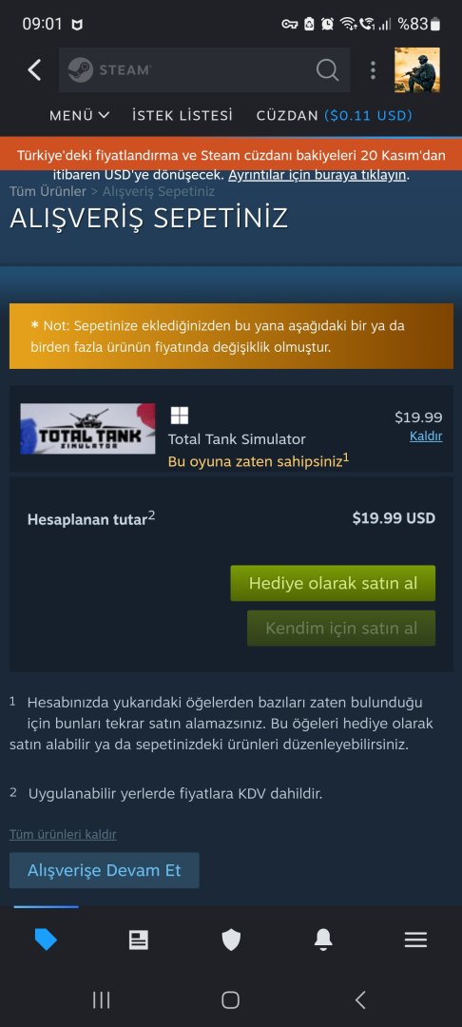Image resolution: width=462 pixels, height=1027 pixels.
Task: Tap the search magnifier icon
Action: pos(327,69)
